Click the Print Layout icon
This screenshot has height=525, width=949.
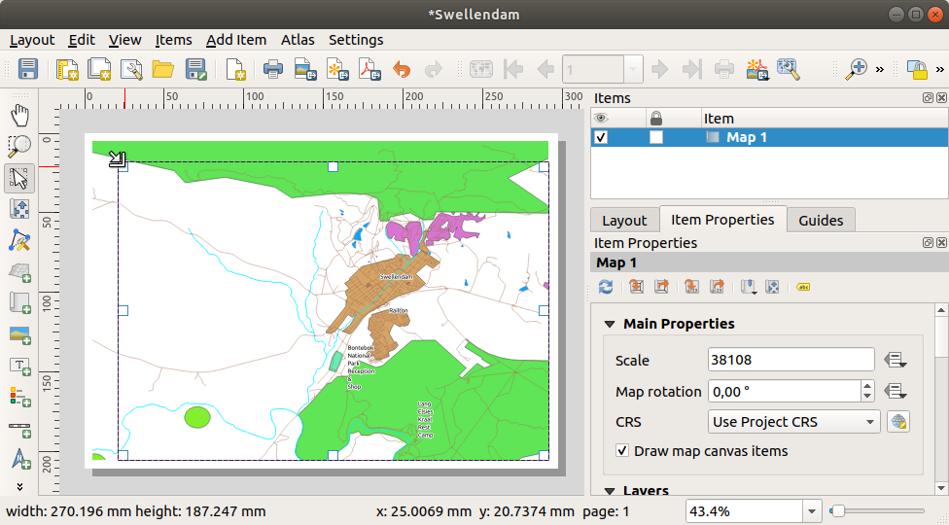coord(273,69)
